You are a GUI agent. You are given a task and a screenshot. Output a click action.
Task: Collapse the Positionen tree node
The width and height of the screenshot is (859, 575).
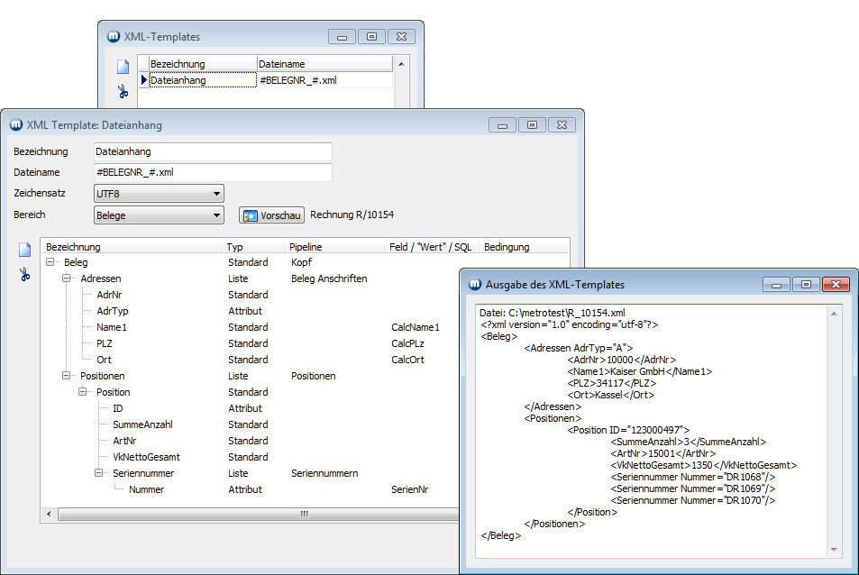pyautogui.click(x=67, y=376)
